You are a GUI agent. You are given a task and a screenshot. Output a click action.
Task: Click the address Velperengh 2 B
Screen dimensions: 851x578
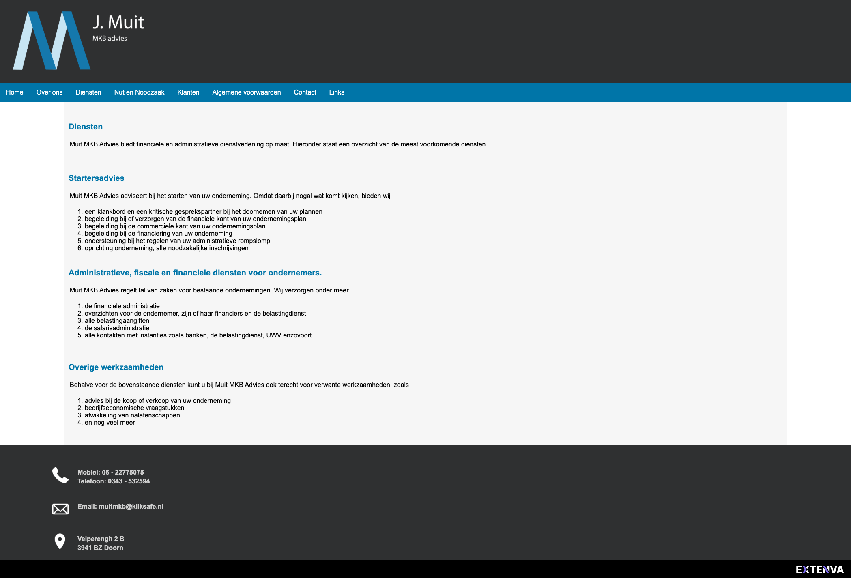[101, 539]
